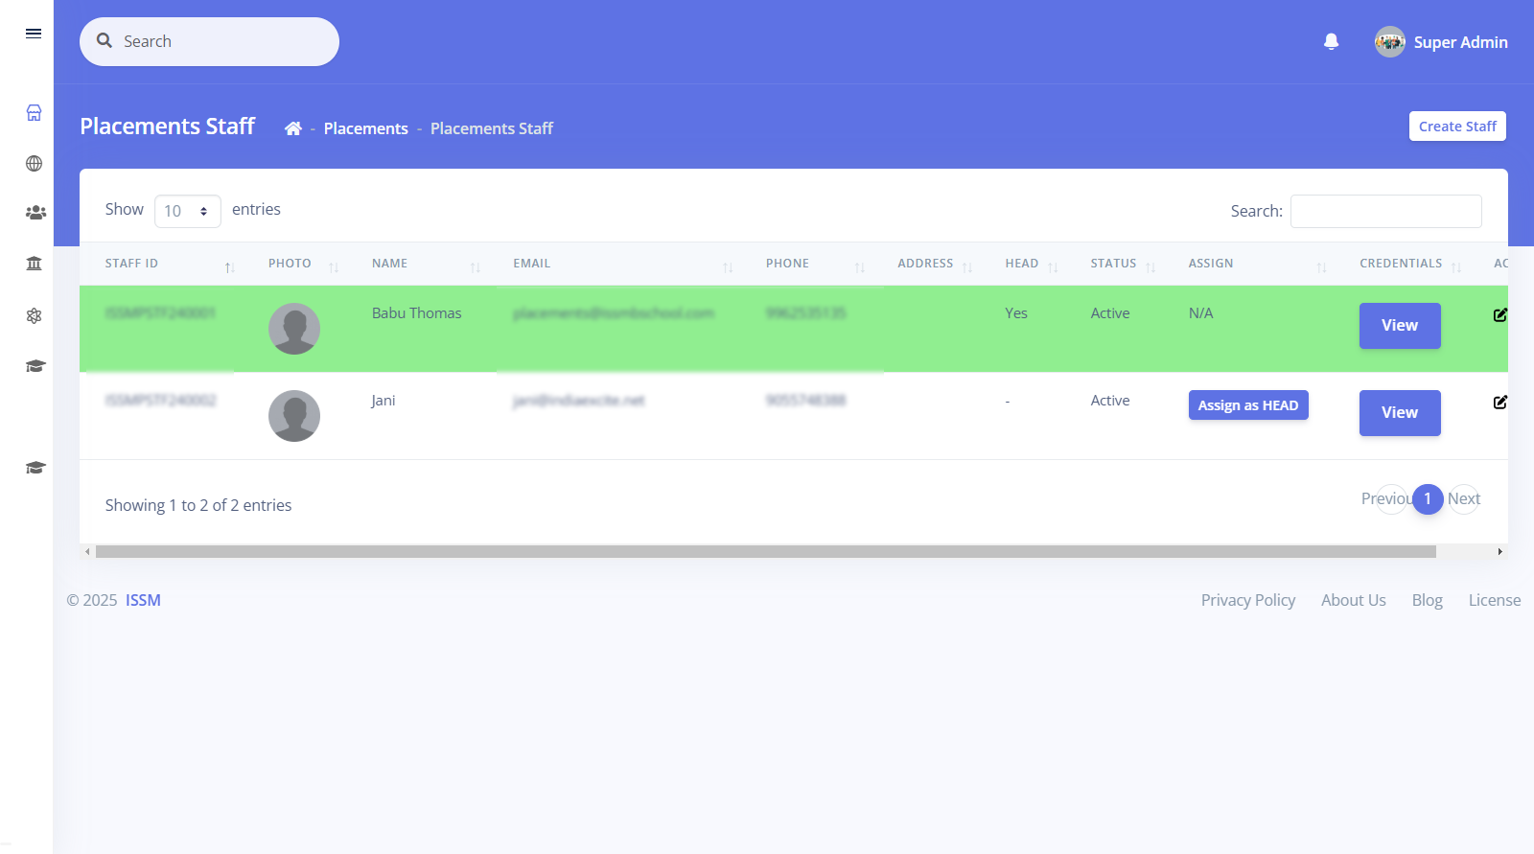
Task: Click edit icon for Jani row
Action: [1499, 402]
